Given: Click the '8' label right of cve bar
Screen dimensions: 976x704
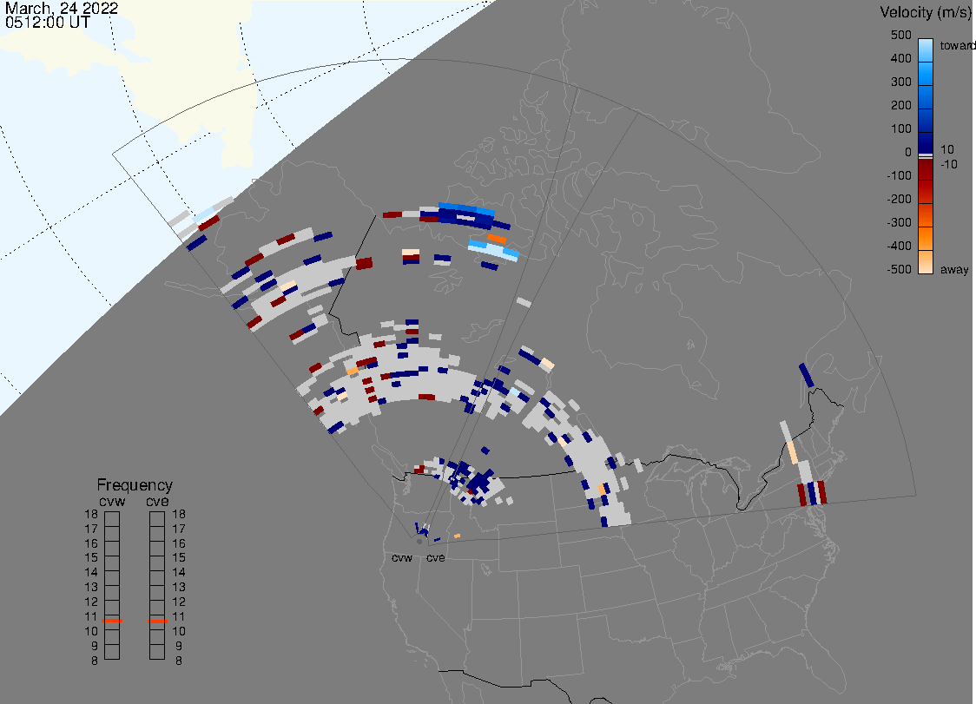Looking at the screenshot, I should coord(179,661).
